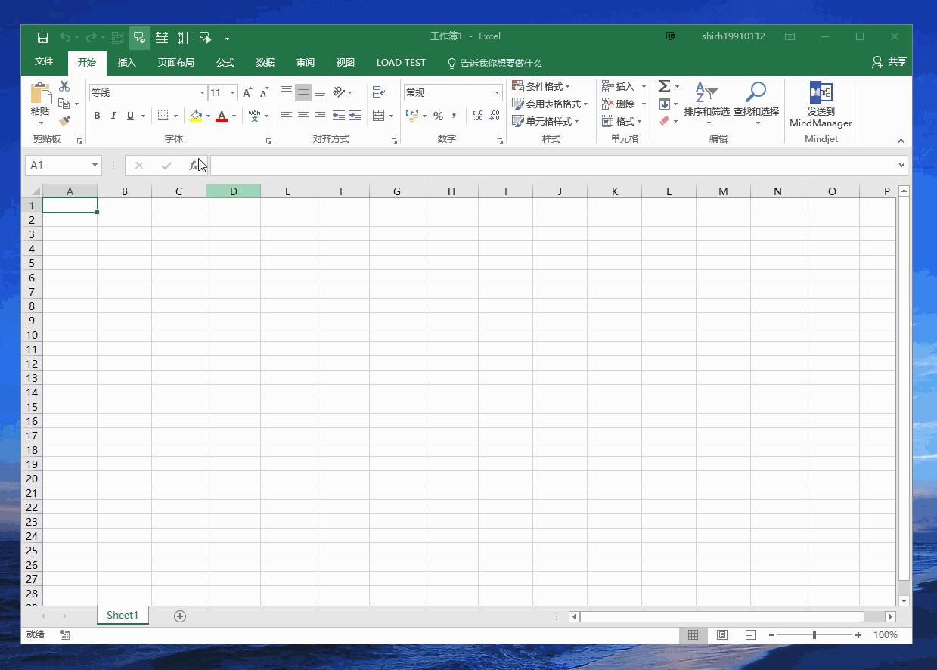This screenshot has height=670, width=937.
Task: Toggle italic formatting
Action: click(x=113, y=116)
